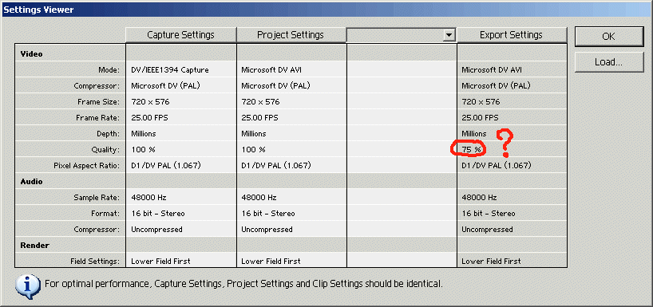The width and height of the screenshot is (653, 307).
Task: Click the empty clip settings combo box
Action: 402,35
